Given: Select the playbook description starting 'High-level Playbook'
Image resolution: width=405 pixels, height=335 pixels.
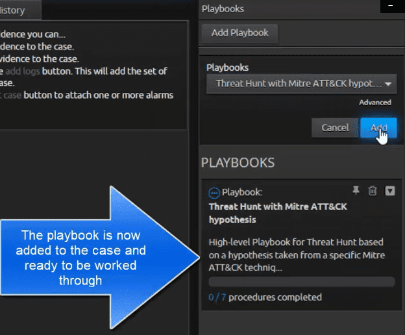Looking at the screenshot, I should [297, 255].
